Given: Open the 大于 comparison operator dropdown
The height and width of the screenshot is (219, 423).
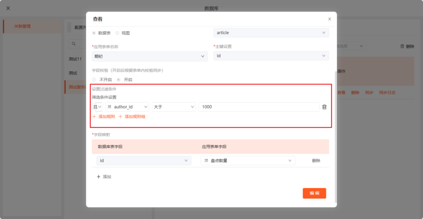Looking at the screenshot, I should (174, 107).
